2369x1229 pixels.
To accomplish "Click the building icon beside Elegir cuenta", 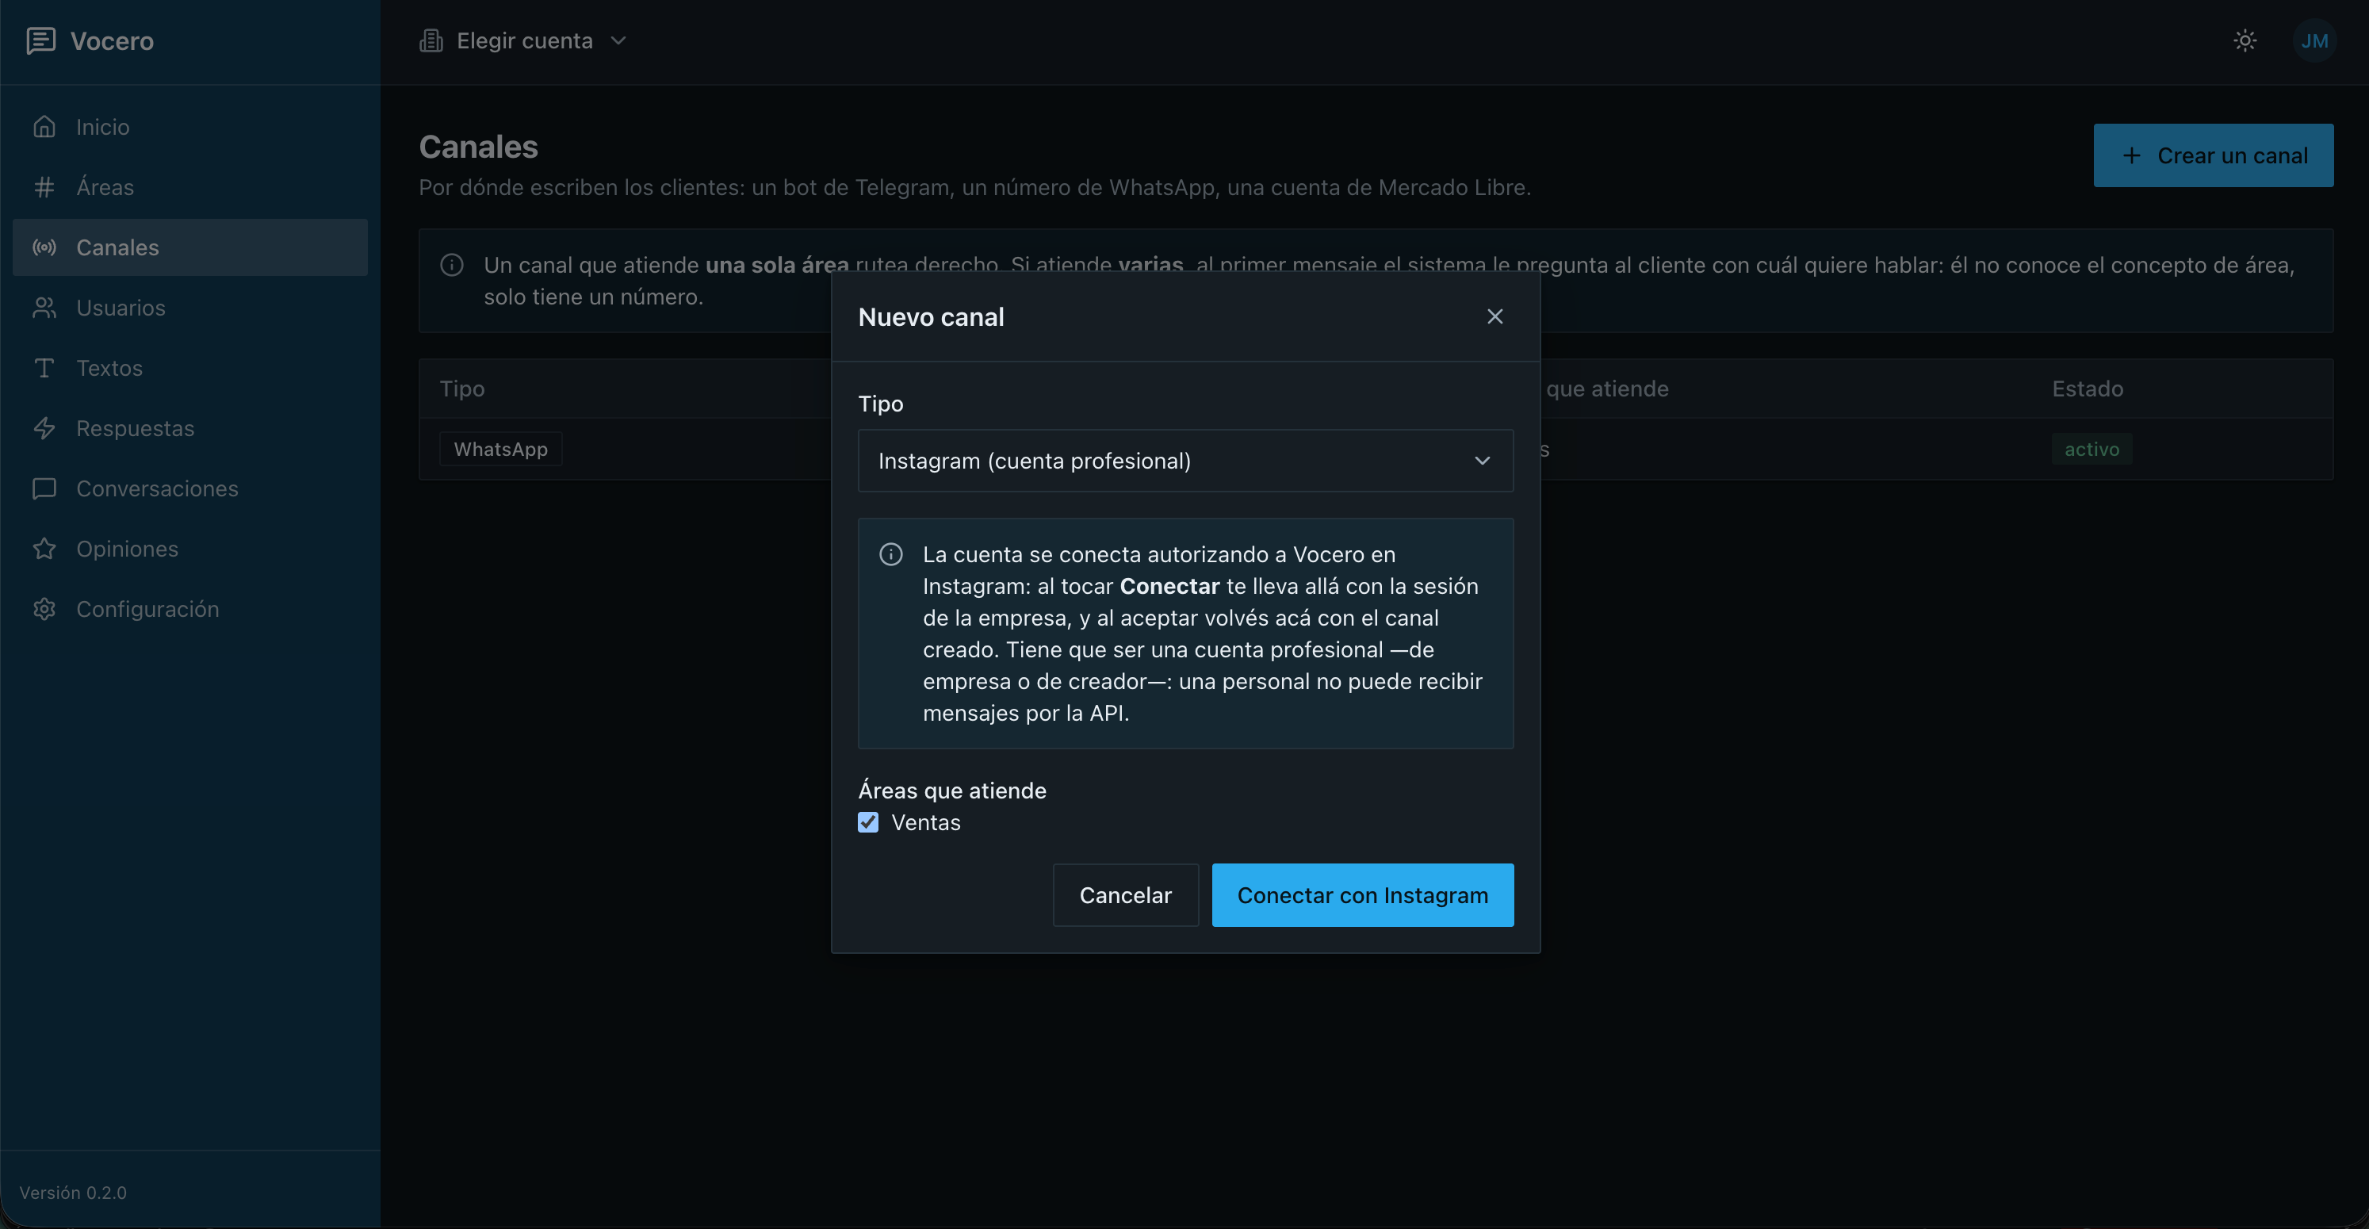I will (431, 40).
